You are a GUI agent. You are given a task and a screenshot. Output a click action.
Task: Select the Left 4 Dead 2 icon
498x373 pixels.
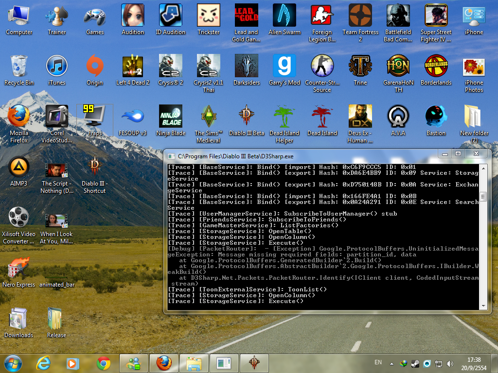pos(133,70)
